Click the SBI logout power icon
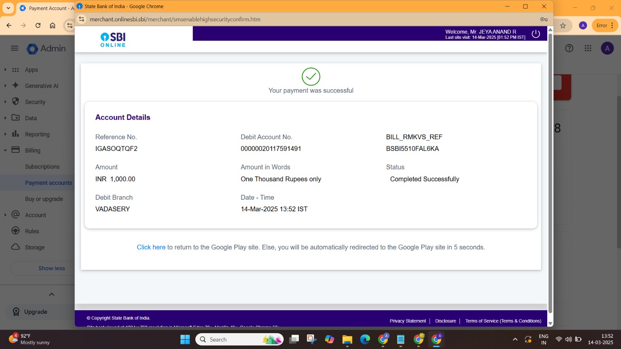This screenshot has height=349, width=621. click(536, 34)
